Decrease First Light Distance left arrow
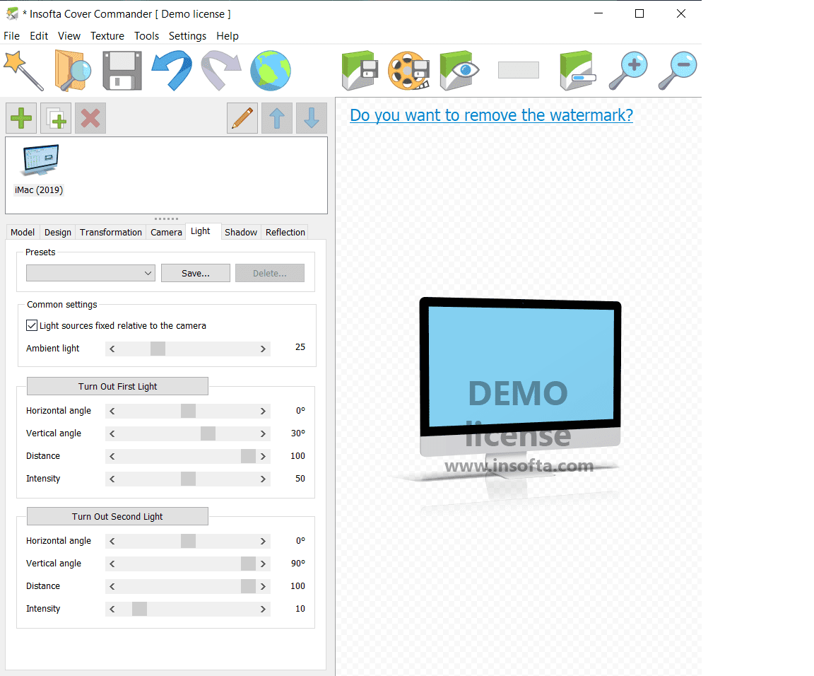 tap(112, 456)
